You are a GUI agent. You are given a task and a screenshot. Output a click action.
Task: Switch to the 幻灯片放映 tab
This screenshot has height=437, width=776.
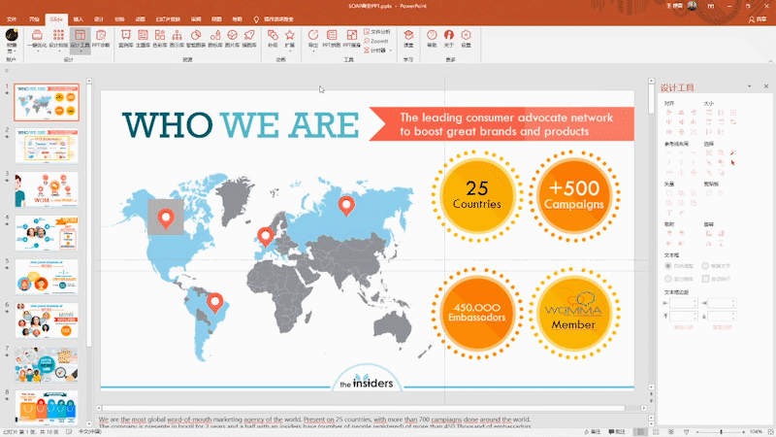coord(168,19)
